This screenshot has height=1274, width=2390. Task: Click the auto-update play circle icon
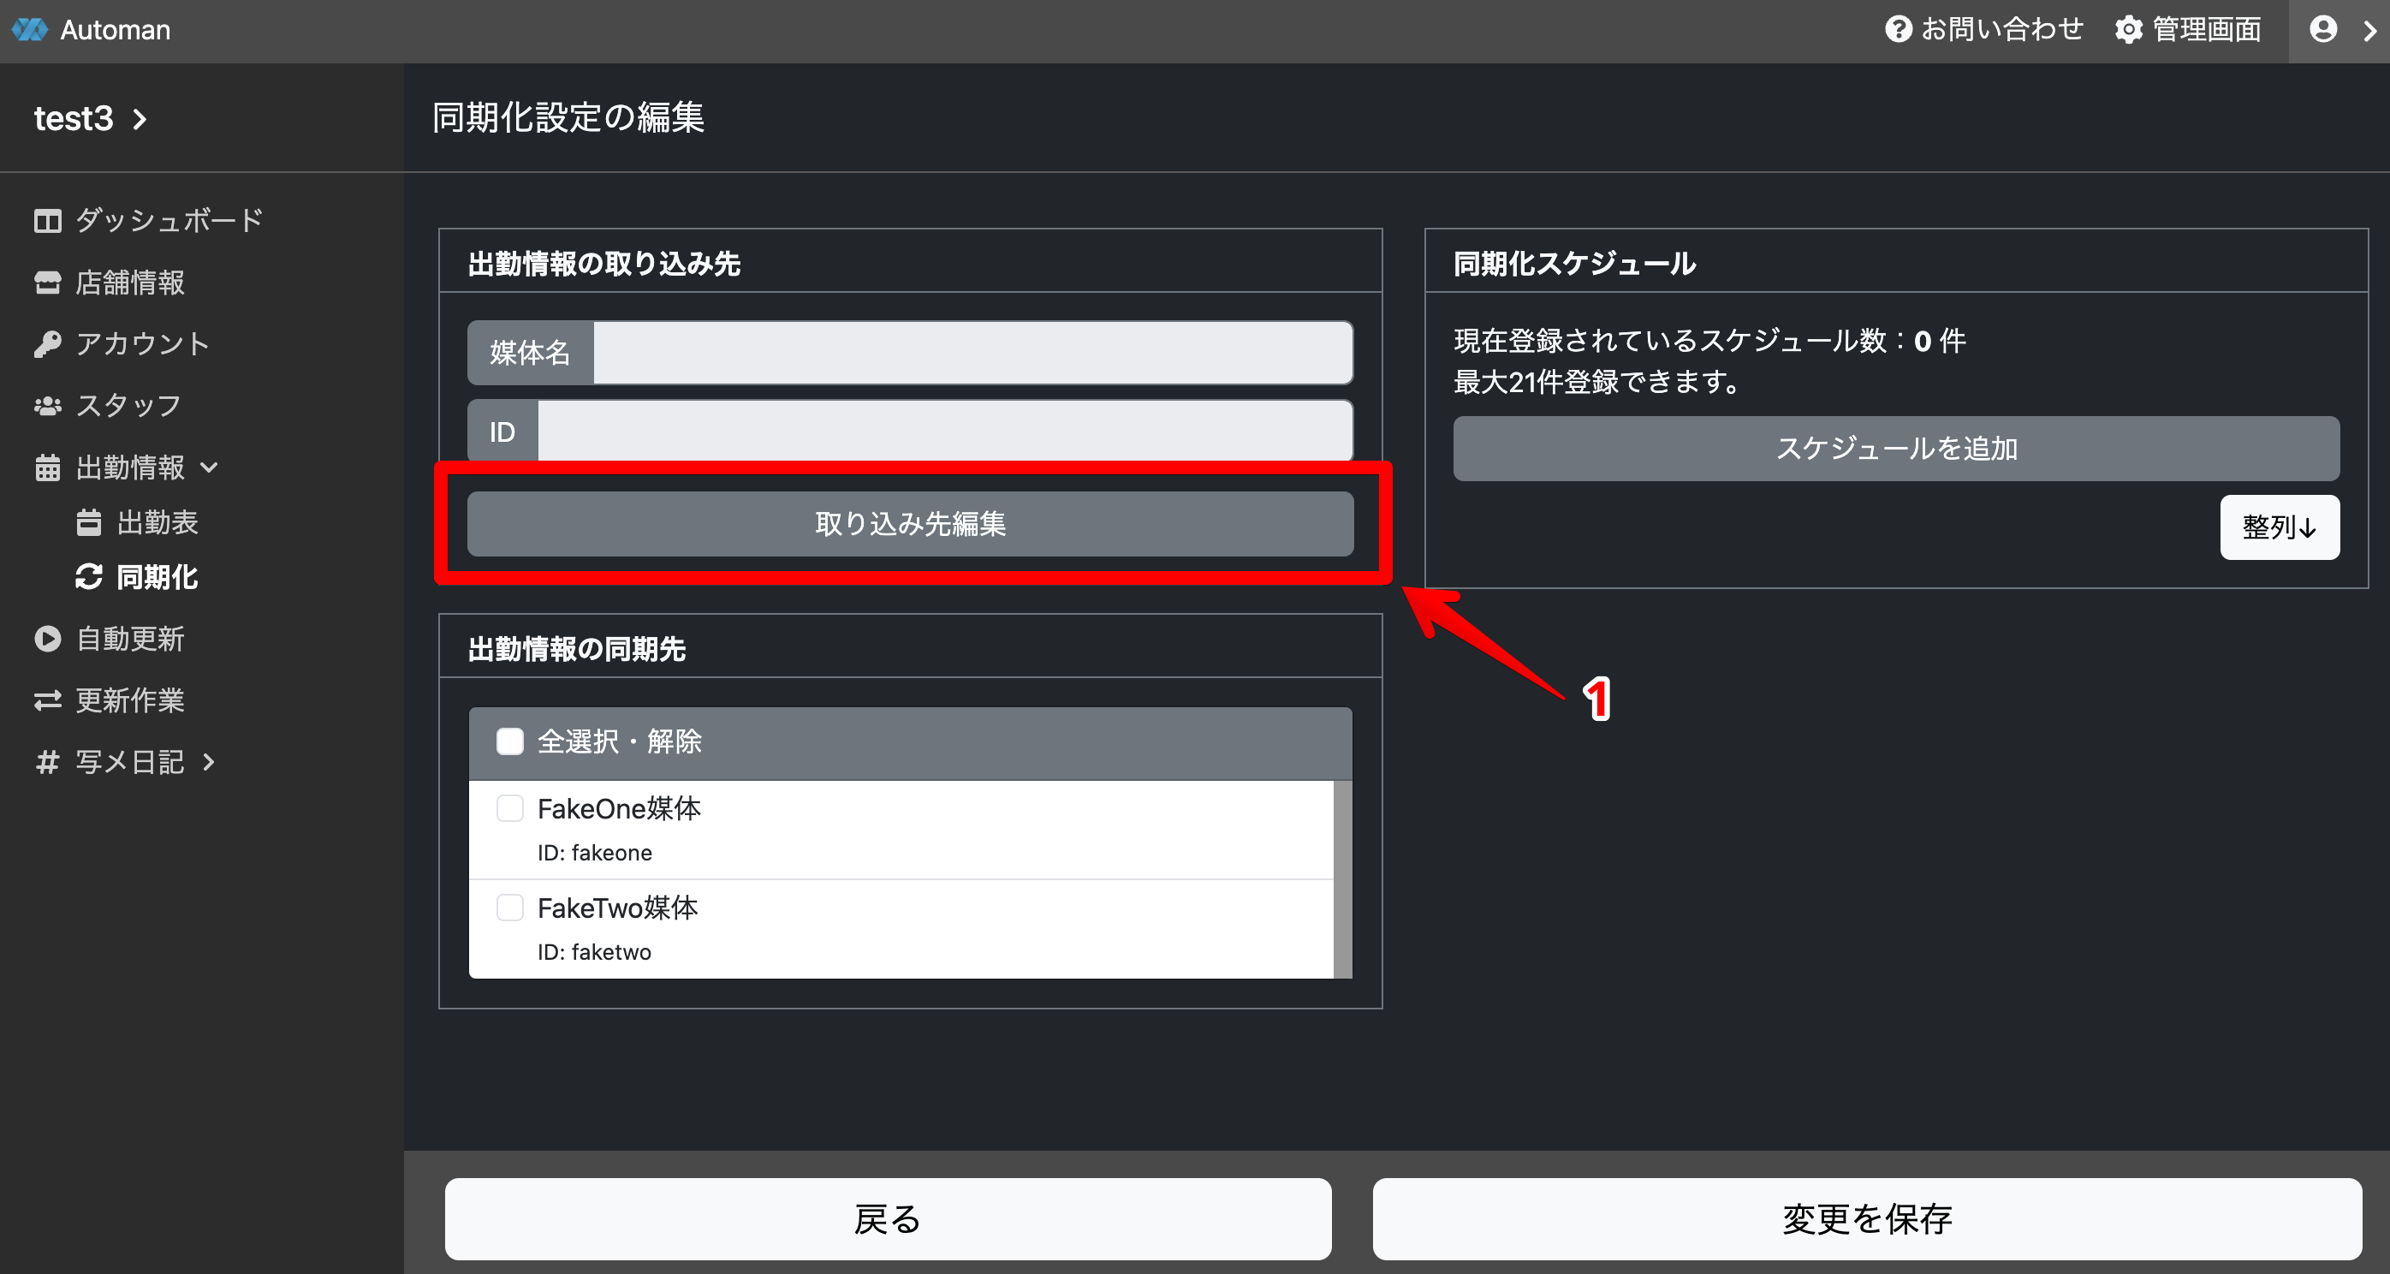[x=47, y=639]
